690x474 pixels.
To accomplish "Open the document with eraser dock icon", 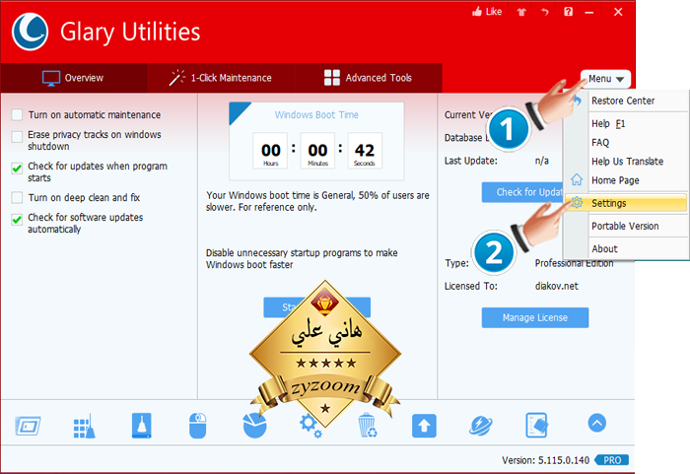I will (x=537, y=425).
